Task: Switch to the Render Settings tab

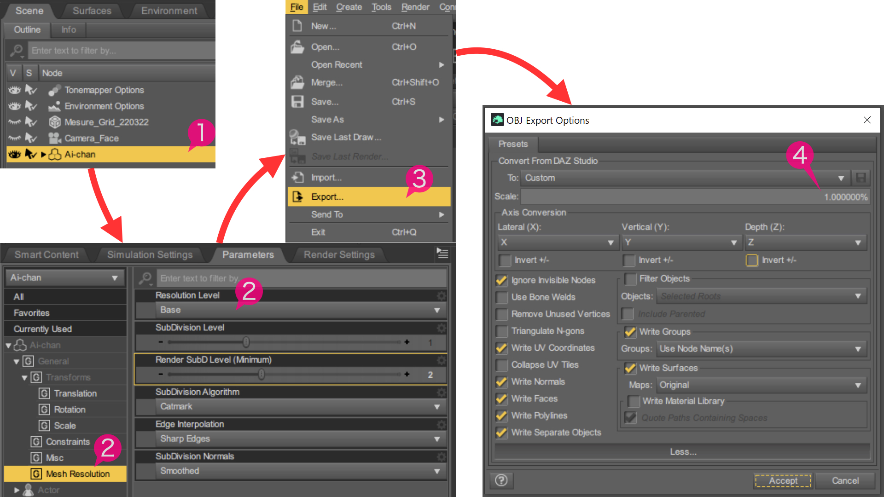Action: pyautogui.click(x=339, y=254)
